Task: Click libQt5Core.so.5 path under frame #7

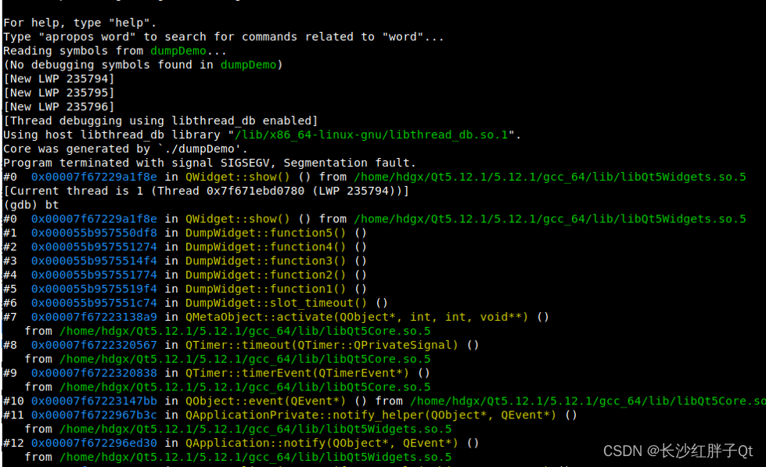Action: click(245, 331)
